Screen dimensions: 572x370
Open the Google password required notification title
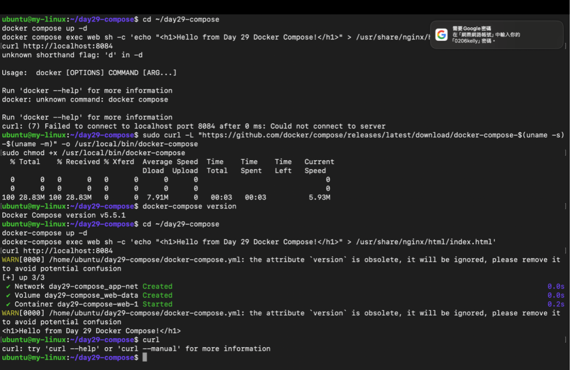pos(471,28)
